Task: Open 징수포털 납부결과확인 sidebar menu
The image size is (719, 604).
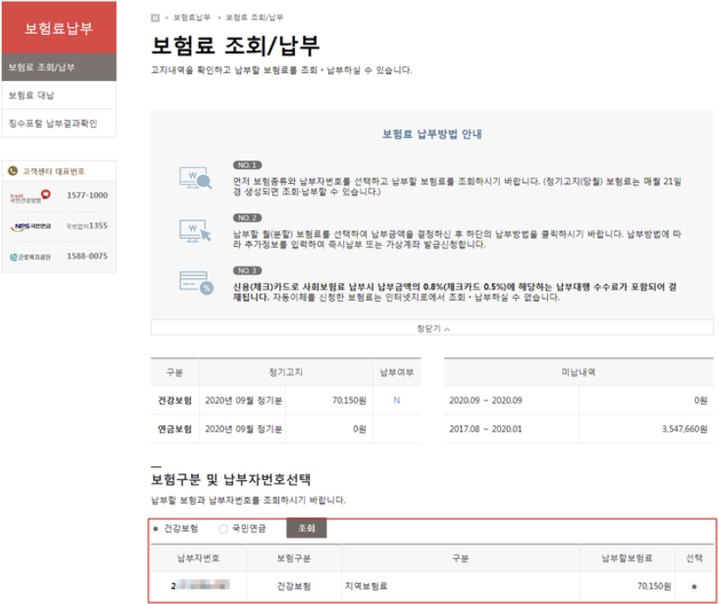Action: 59,123
